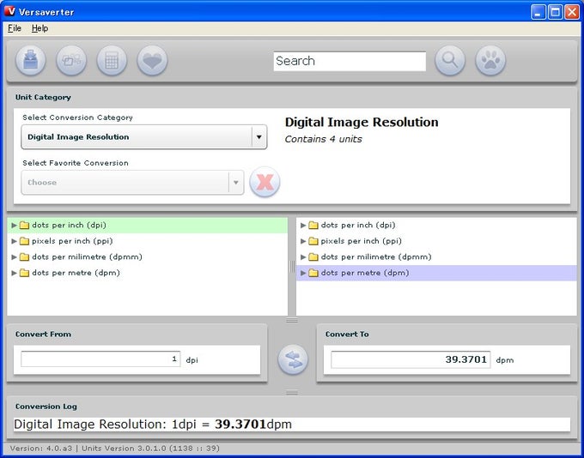Click the vertical splitter between unit lists

pyautogui.click(x=292, y=267)
